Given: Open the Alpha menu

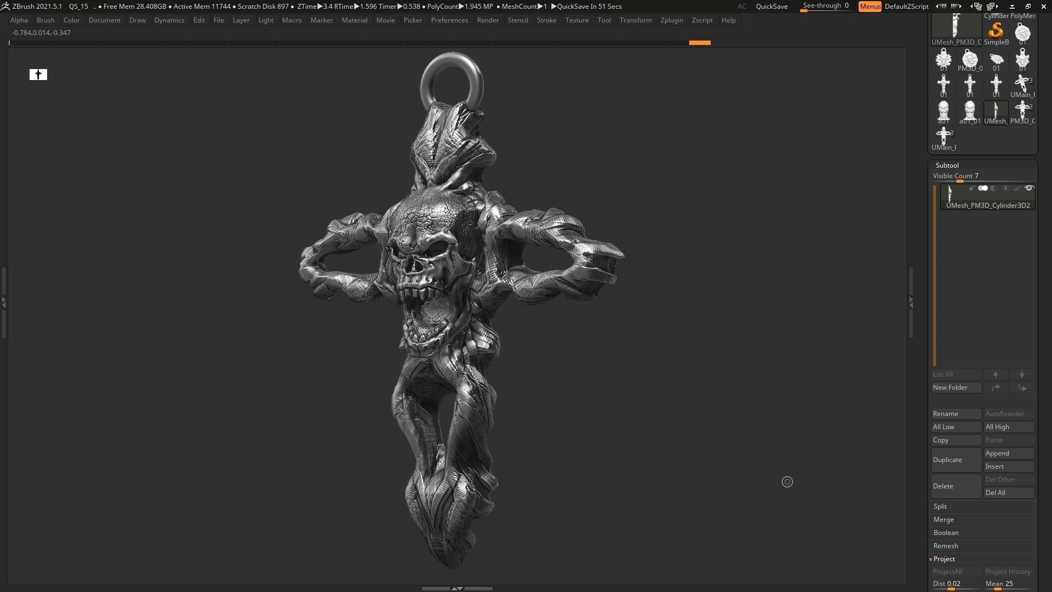Looking at the screenshot, I should pos(19,20).
